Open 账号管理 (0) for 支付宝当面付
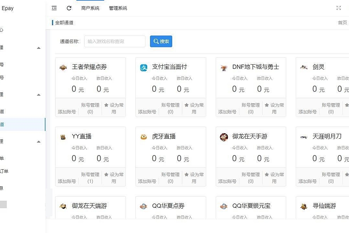The height and width of the screenshot is (233, 349). coord(171,108)
